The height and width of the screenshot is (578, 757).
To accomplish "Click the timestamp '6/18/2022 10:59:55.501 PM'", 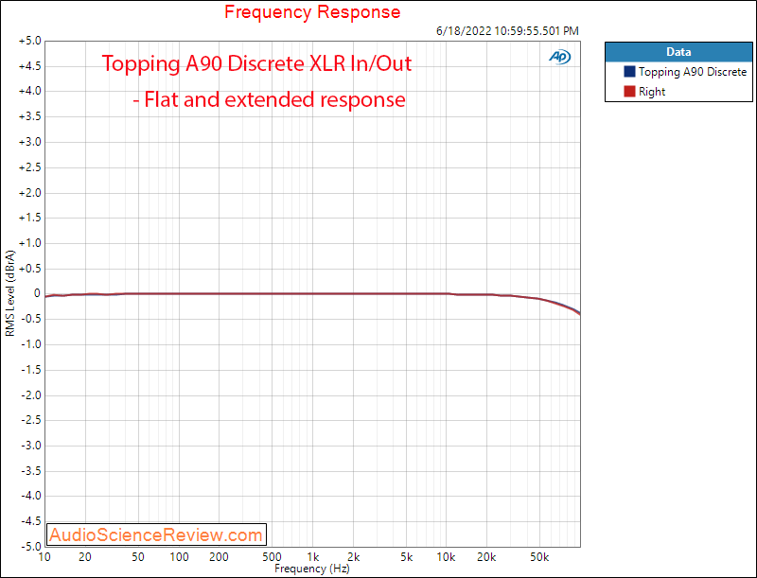I will coord(507,31).
